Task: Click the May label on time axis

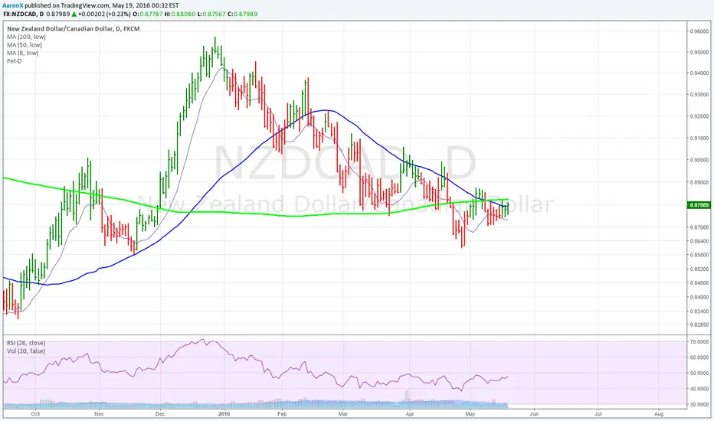Action: [x=470, y=414]
